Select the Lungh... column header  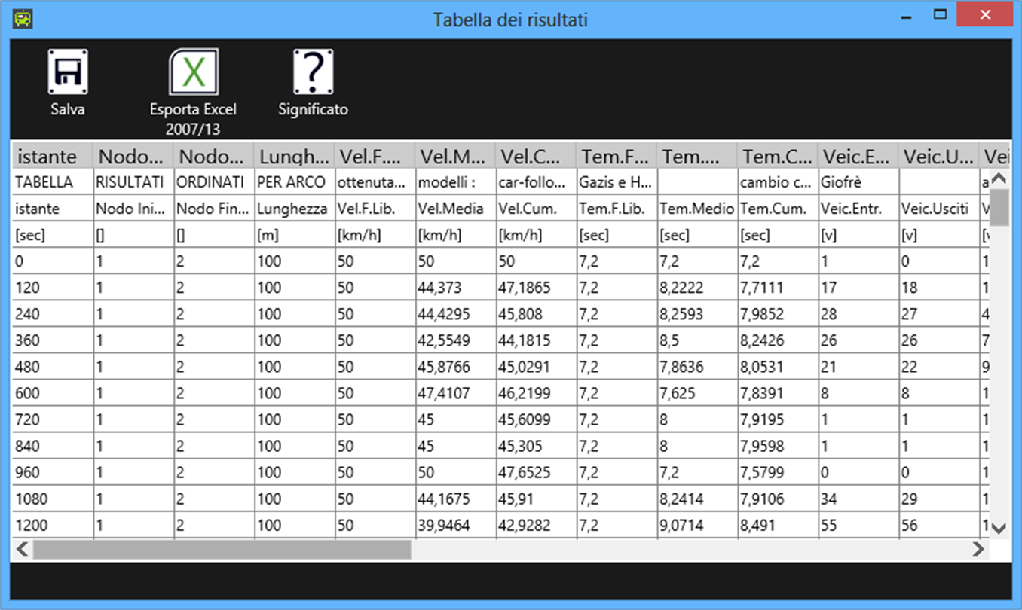[294, 156]
